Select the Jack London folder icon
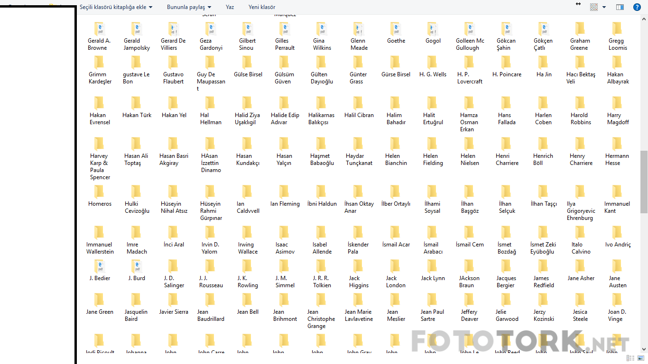The width and height of the screenshot is (648, 364). coord(395,266)
